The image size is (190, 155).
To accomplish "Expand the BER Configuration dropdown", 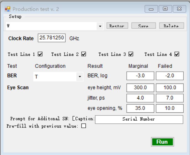I will (80, 77).
